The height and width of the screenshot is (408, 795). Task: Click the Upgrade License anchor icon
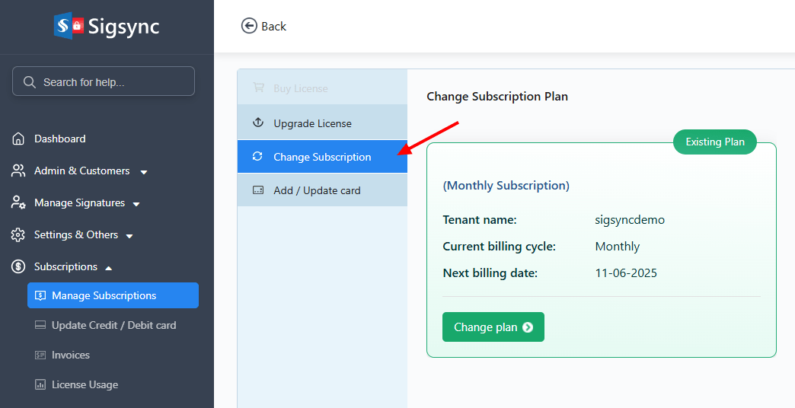(257, 123)
